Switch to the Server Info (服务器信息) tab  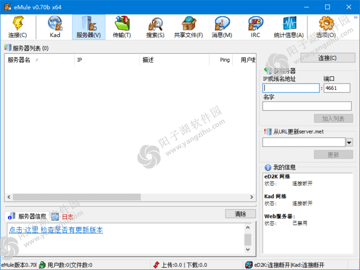click(x=27, y=216)
